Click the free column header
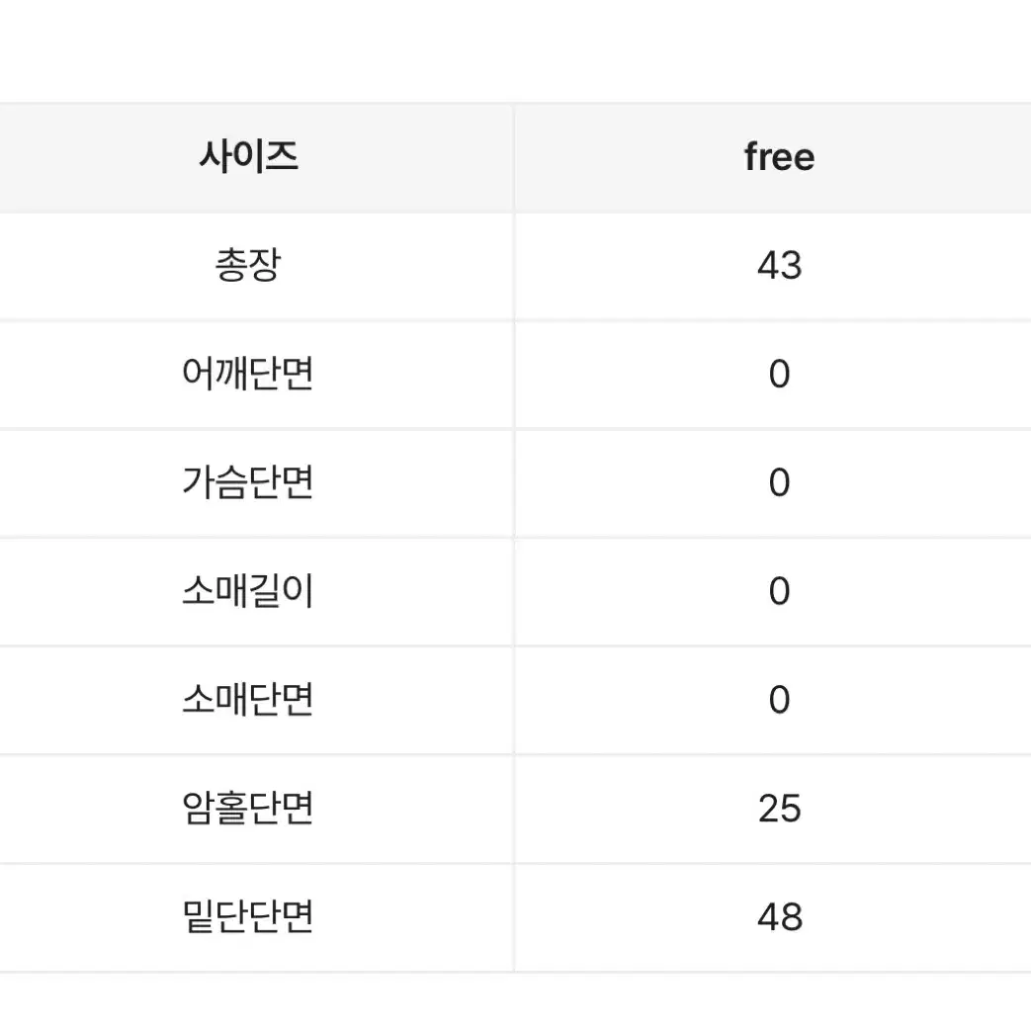Screen dimensions: 1031x1031 click(x=779, y=158)
